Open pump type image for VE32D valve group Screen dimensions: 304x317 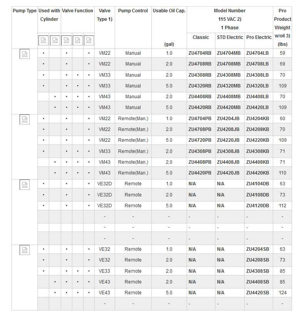tap(25, 185)
